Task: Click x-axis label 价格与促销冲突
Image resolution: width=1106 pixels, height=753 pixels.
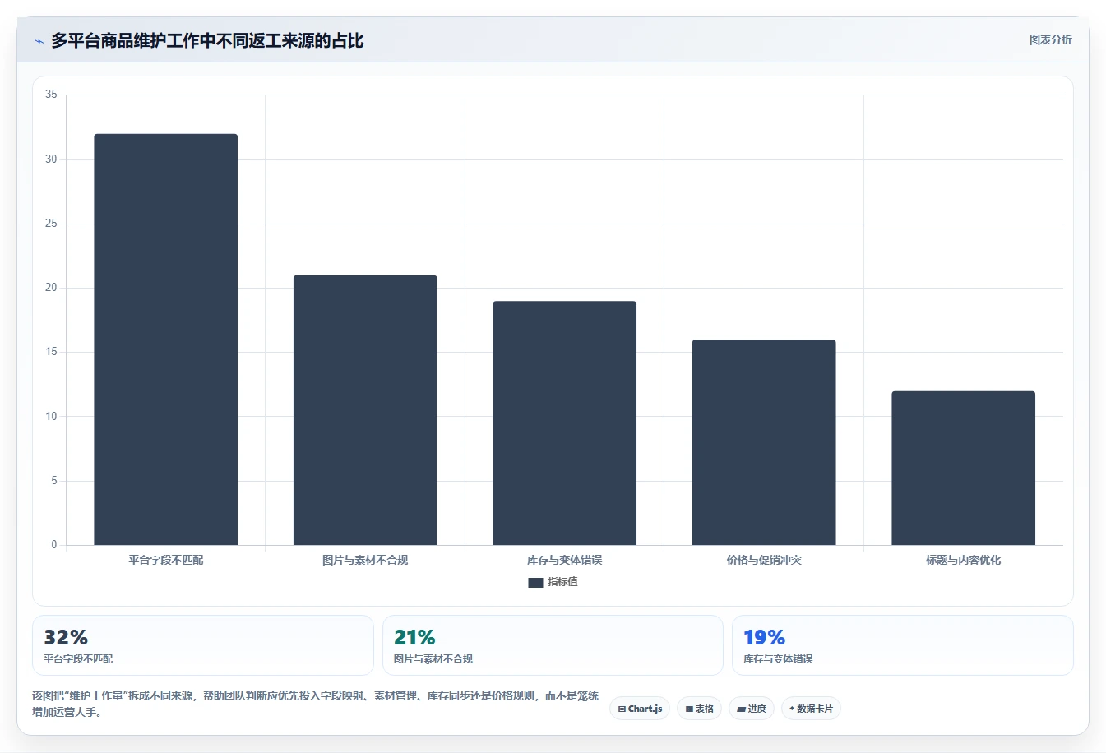Action: pyautogui.click(x=764, y=560)
